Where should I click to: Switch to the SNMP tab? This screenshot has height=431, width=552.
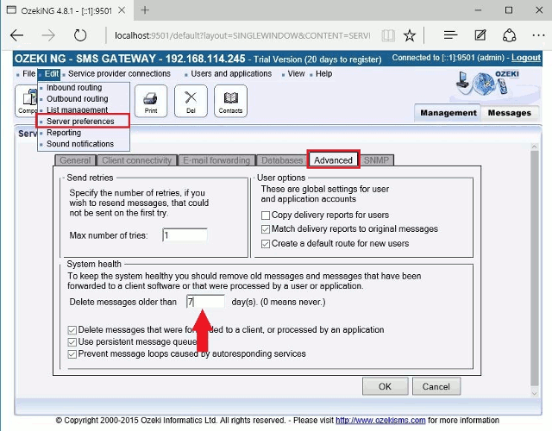pyautogui.click(x=376, y=160)
